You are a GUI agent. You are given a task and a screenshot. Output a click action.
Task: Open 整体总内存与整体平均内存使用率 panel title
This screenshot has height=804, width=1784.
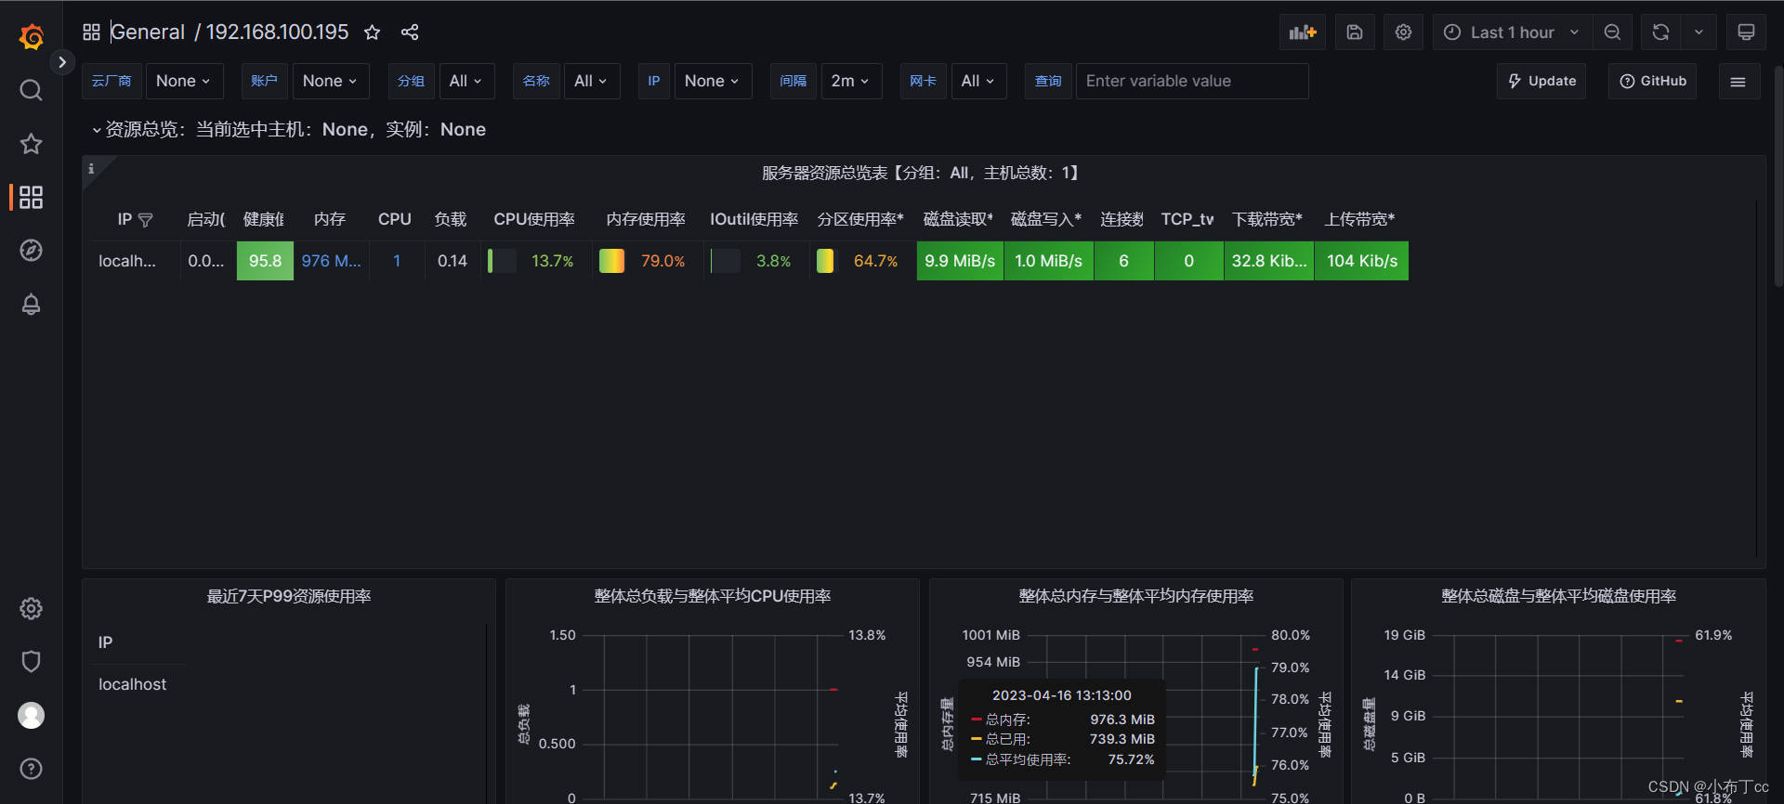coord(1136,596)
